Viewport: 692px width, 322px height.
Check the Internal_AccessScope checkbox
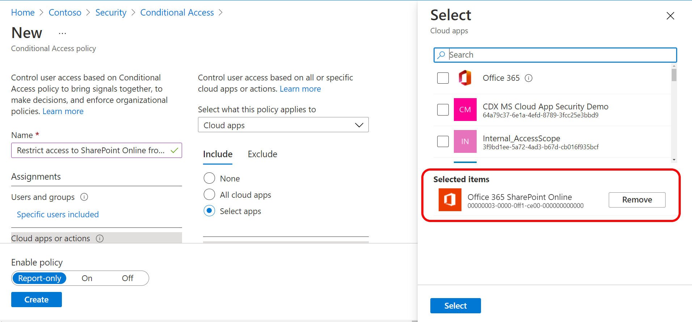[443, 141]
